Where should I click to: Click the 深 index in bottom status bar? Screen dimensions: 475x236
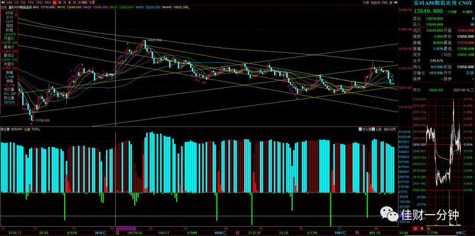[x=117, y=233]
